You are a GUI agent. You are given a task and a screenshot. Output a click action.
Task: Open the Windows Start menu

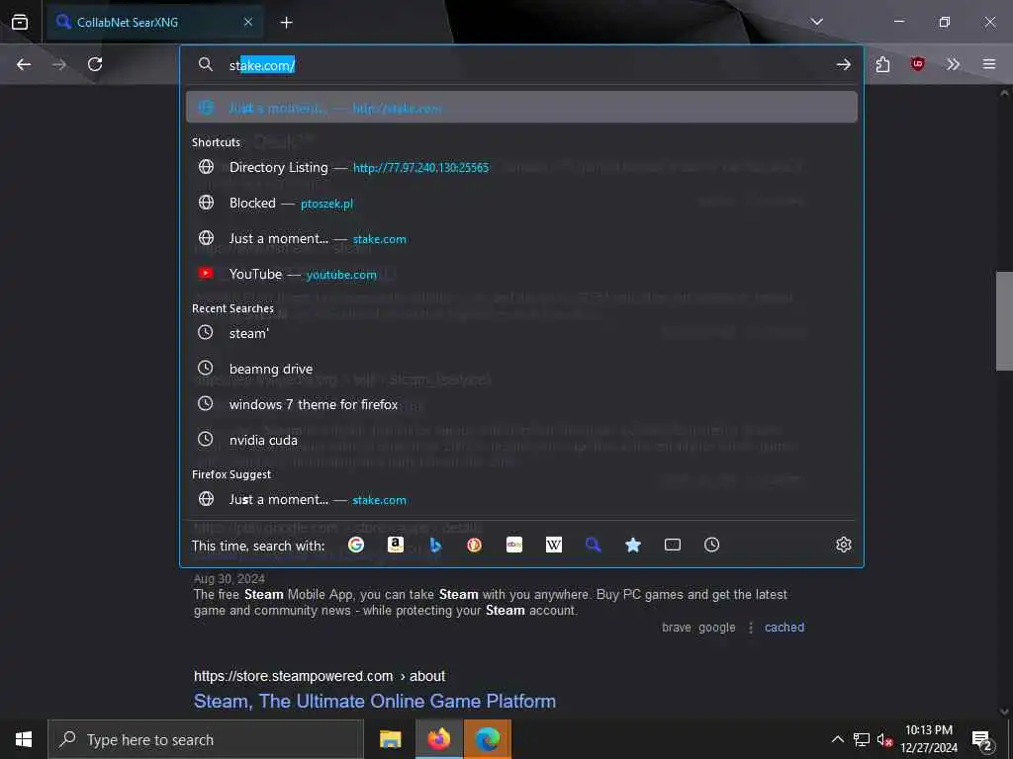click(24, 739)
